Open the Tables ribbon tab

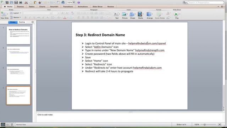coord(32,7)
